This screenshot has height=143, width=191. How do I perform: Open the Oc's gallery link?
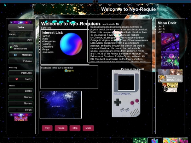click(21, 40)
